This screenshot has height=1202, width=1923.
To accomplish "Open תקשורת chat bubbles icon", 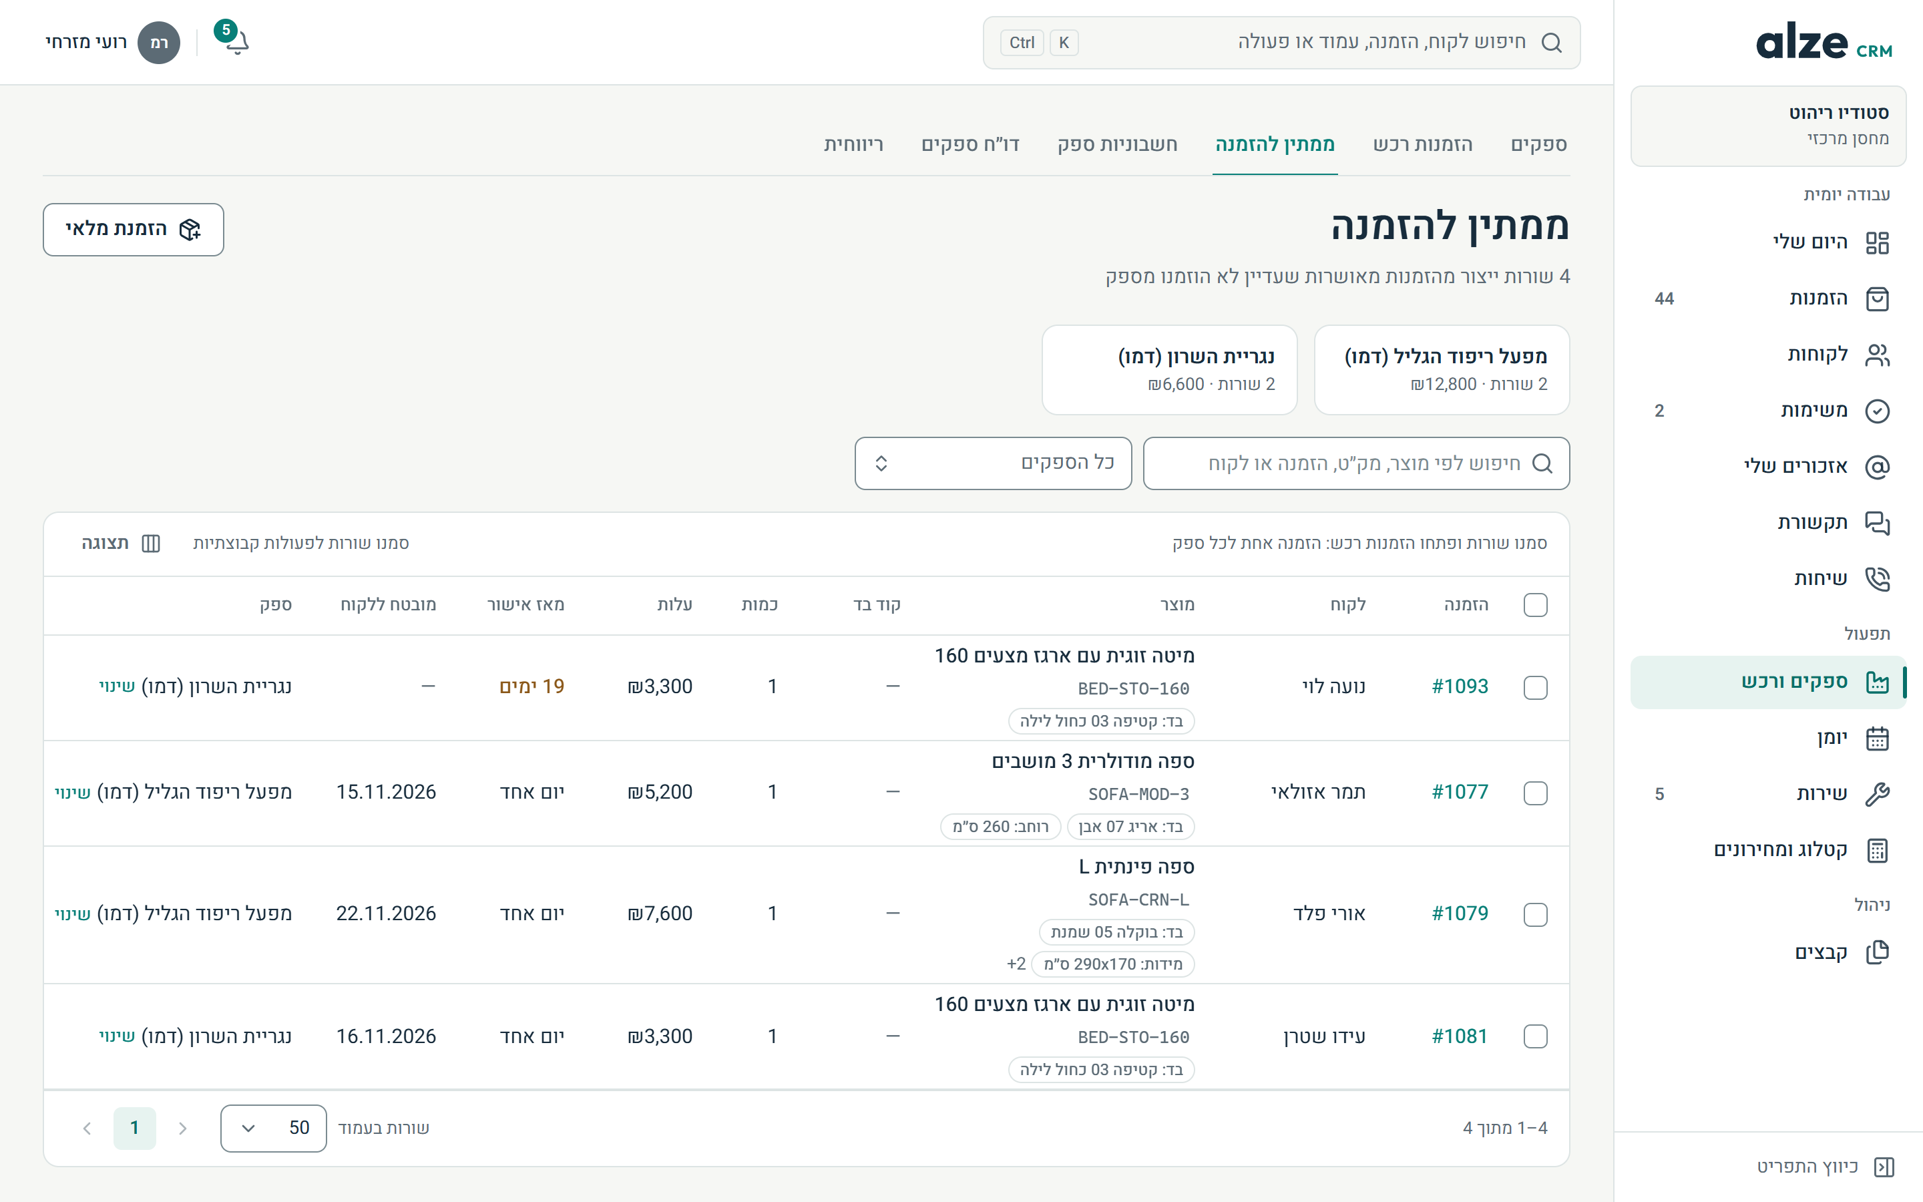I will (x=1877, y=523).
